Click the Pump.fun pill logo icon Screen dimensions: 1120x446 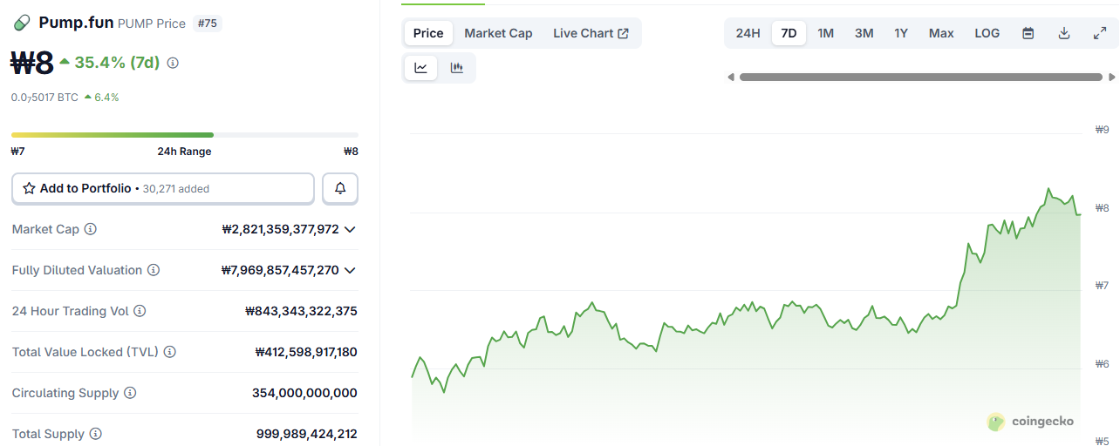coord(23,23)
